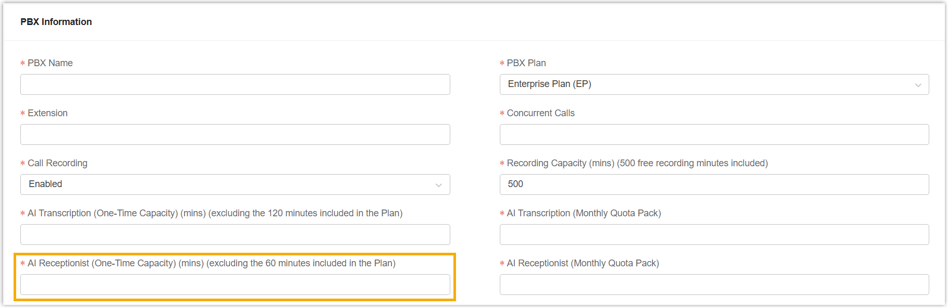Click the Concurrent Calls label
The width and height of the screenshot is (948, 308).
click(x=540, y=113)
